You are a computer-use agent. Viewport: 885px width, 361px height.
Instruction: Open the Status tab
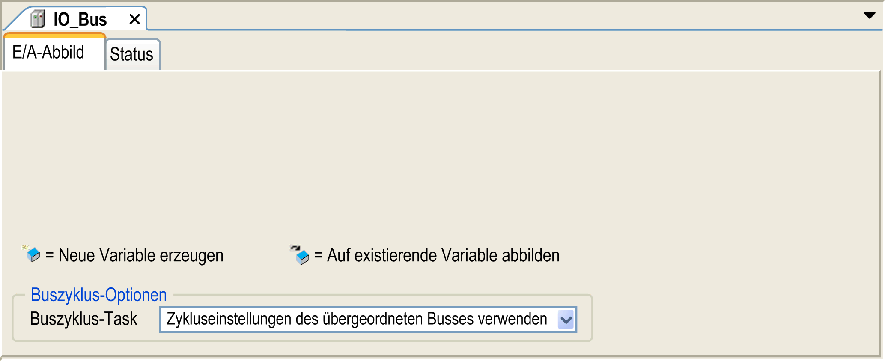(x=131, y=54)
